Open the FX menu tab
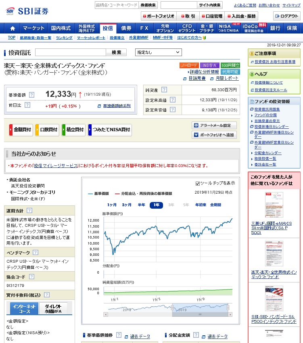The height and width of the screenshot is (343, 303). [144, 28]
